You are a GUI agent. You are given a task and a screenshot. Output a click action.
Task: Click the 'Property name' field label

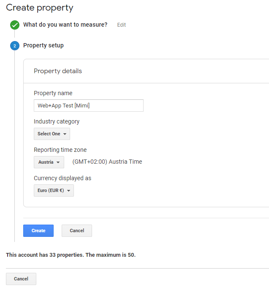click(x=53, y=93)
